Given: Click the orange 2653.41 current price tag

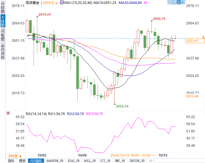Looking at the screenshot, I should point(192,41).
